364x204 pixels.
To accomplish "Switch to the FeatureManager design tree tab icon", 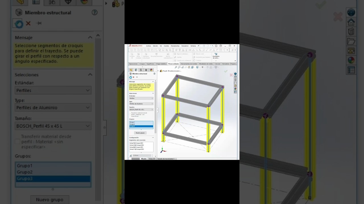I will [131, 70].
